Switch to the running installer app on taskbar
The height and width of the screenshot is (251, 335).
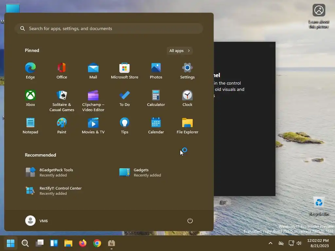tap(112, 243)
